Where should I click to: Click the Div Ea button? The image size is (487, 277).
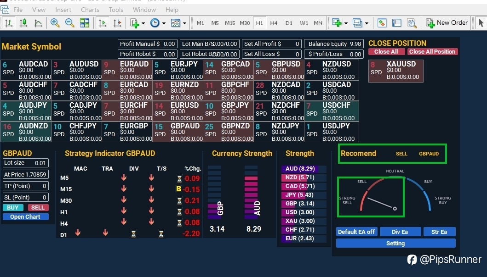400,232
